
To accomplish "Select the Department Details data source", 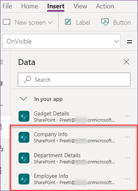I will tap(74, 158).
